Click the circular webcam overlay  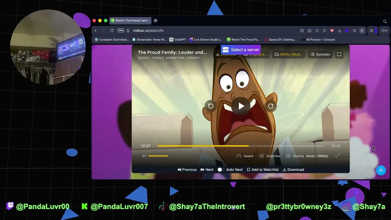(48, 47)
